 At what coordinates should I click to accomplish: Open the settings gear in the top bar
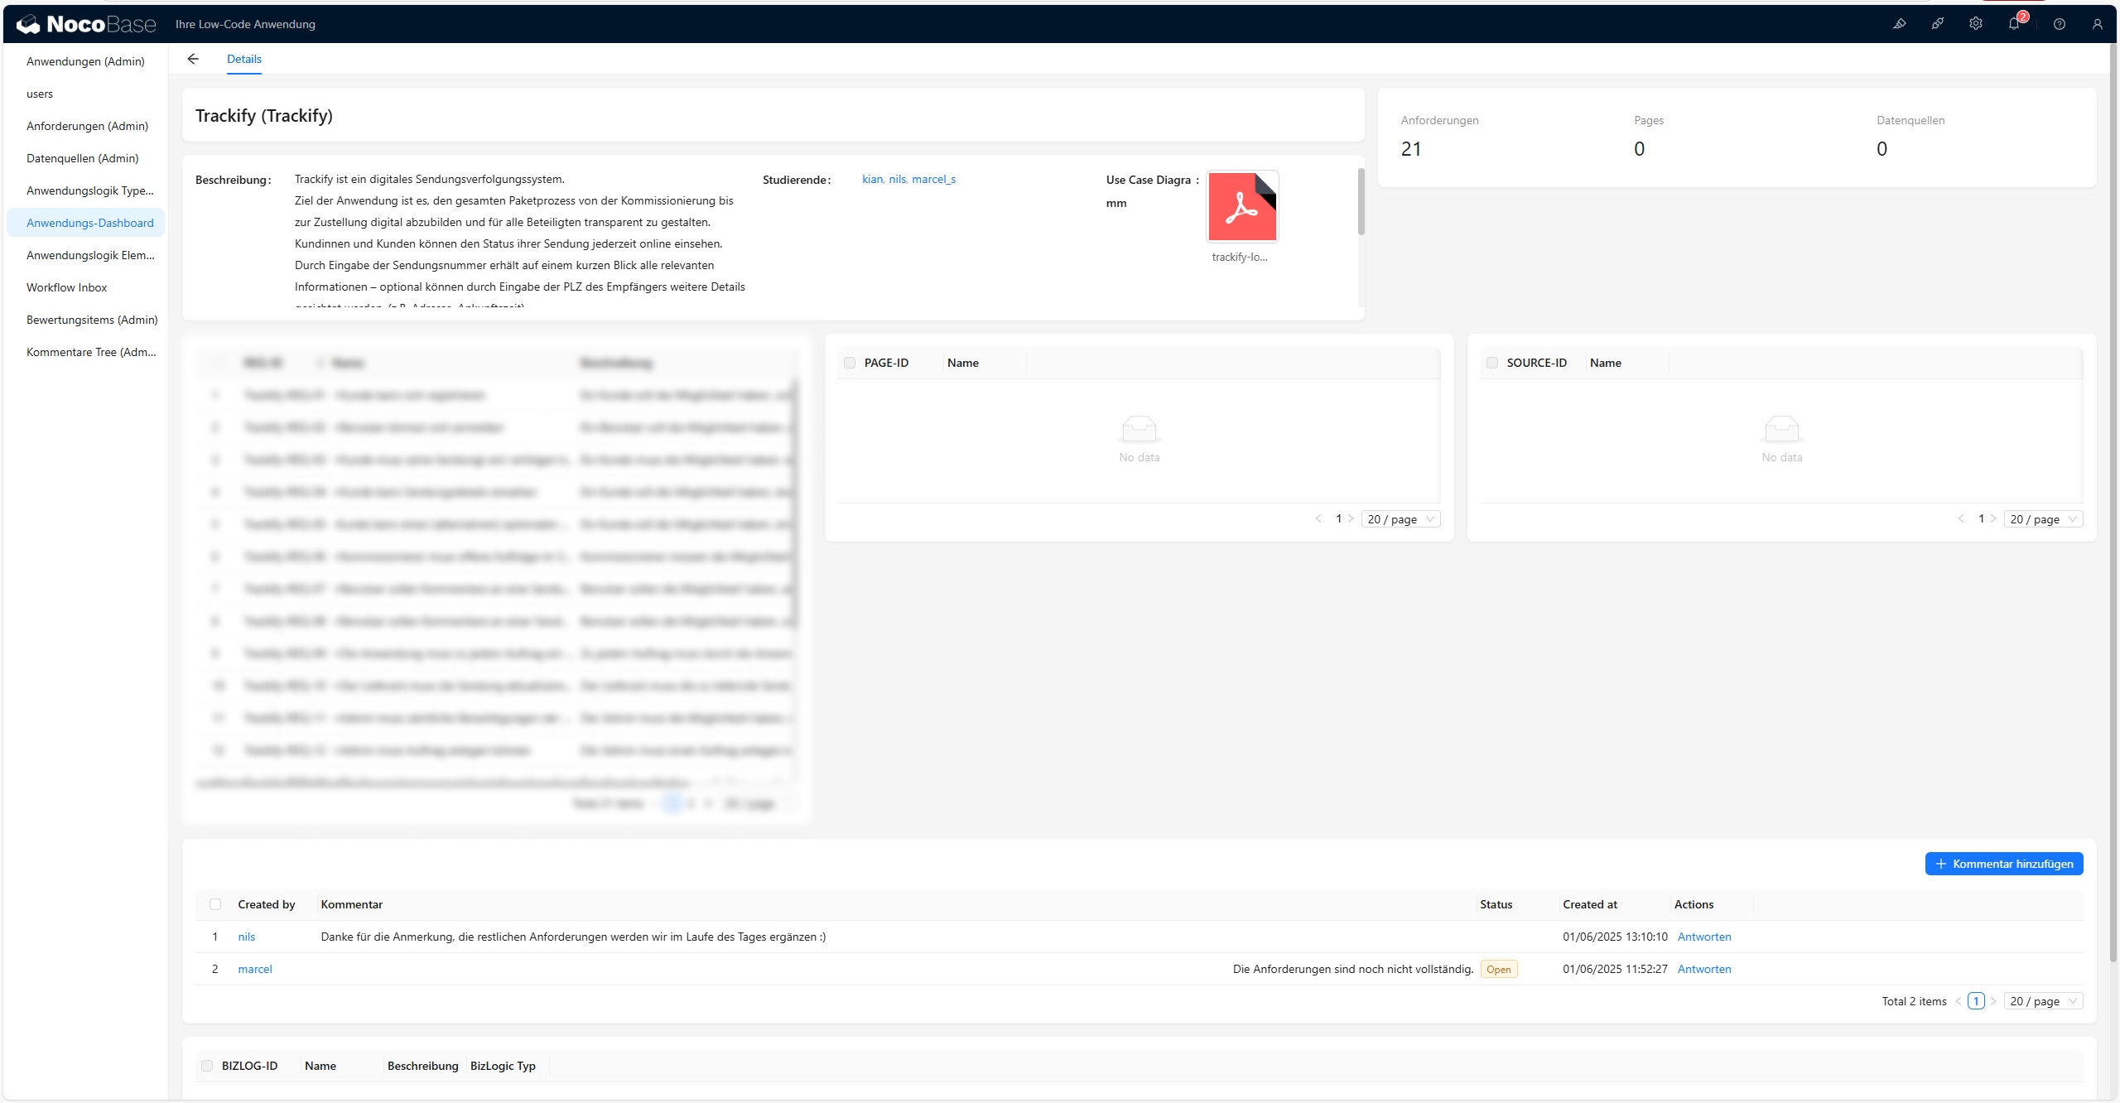pos(1975,23)
